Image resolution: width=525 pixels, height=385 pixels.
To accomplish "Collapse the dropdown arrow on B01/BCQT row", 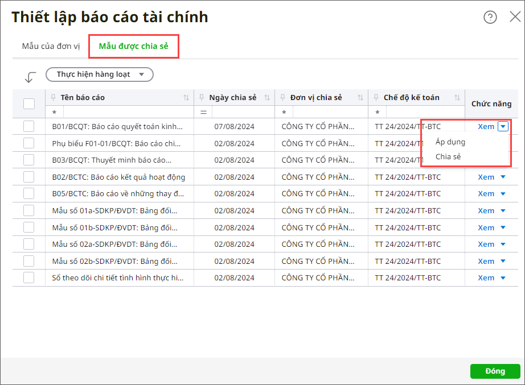I will [x=503, y=126].
